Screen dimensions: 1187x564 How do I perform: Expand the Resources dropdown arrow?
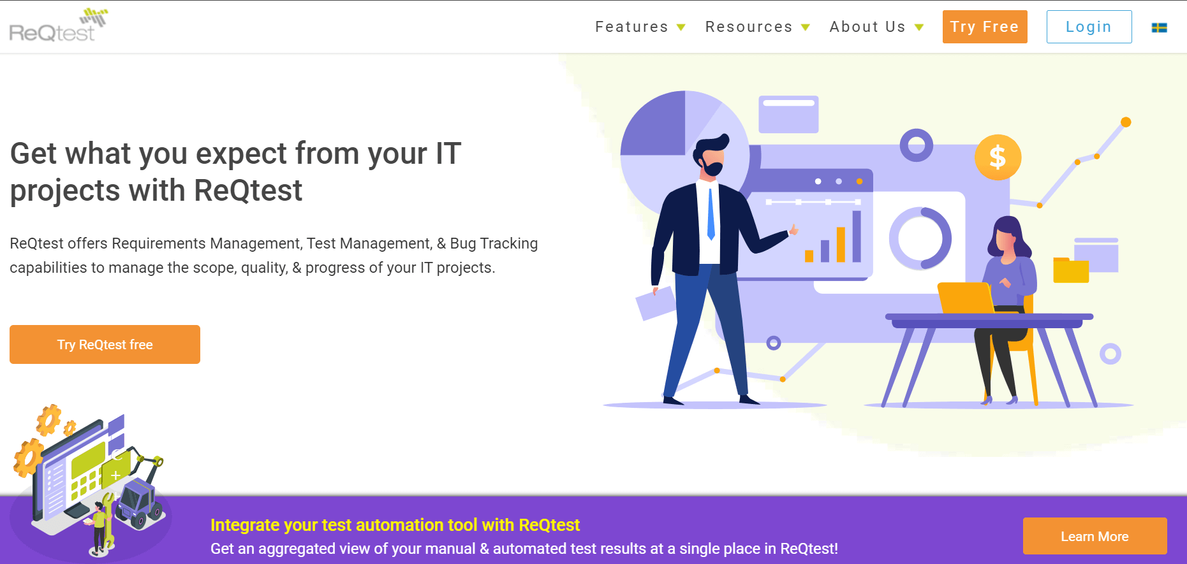pos(806,27)
